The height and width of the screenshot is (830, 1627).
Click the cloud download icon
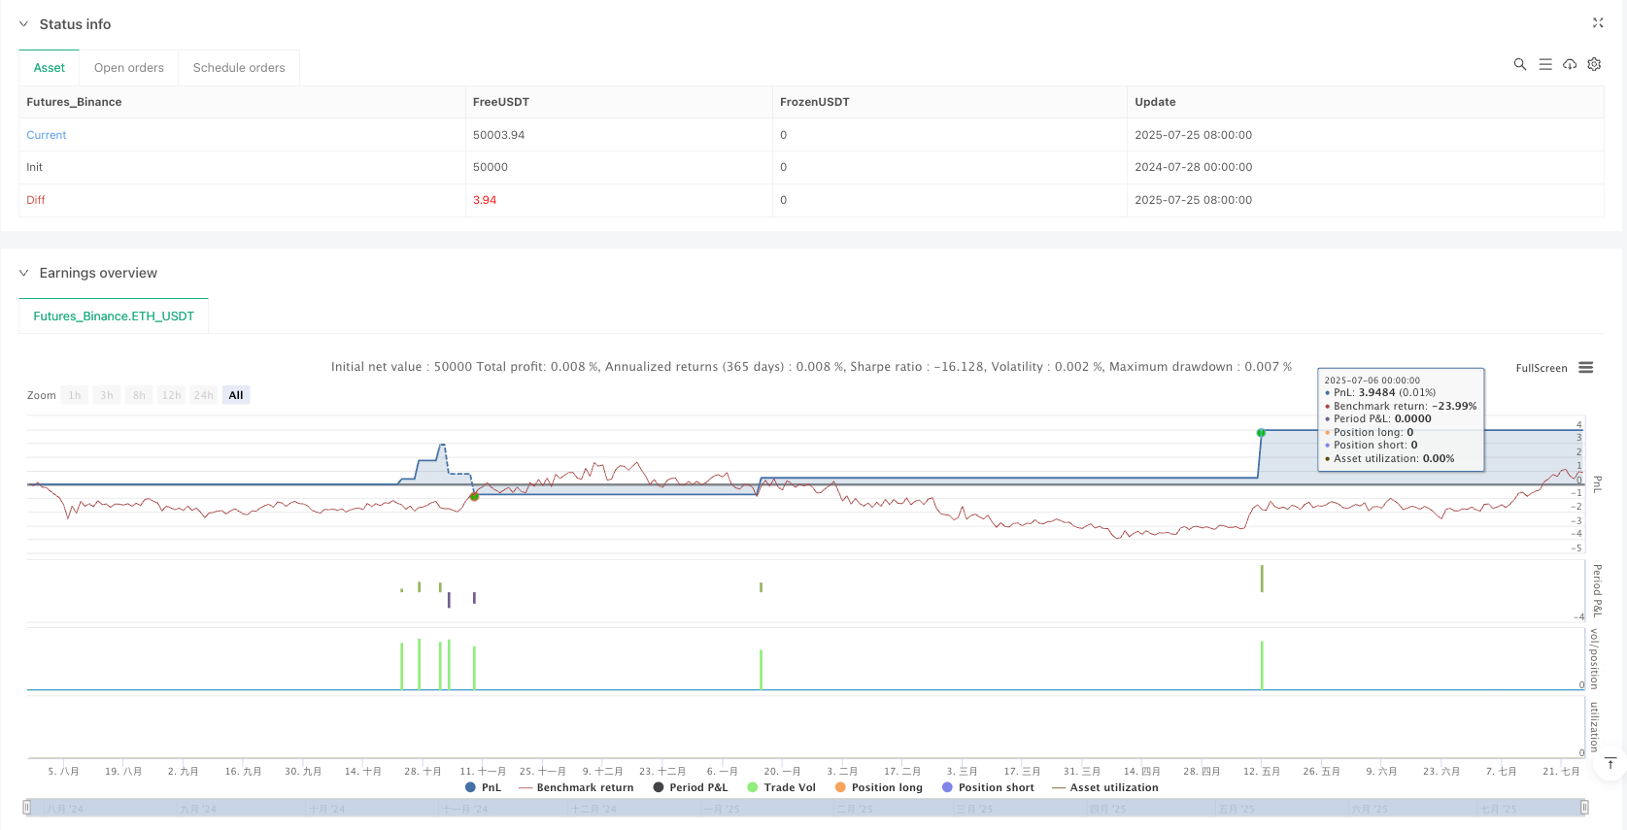point(1570,64)
